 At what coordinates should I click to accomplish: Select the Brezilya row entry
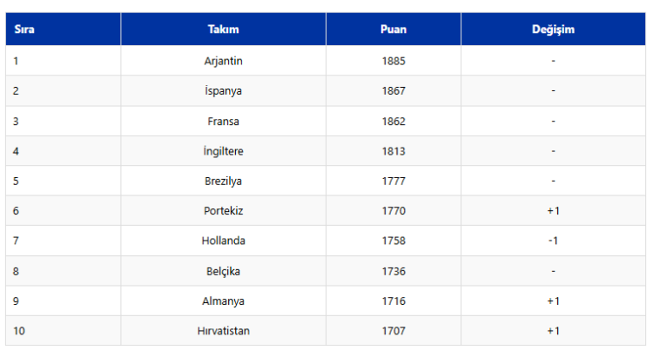click(223, 181)
